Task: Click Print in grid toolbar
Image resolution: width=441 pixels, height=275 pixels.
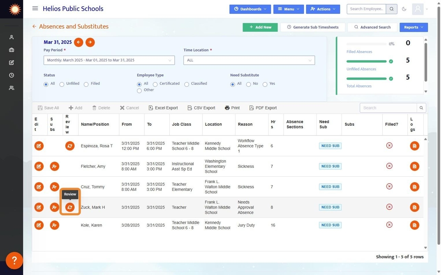Action: pyautogui.click(x=232, y=108)
